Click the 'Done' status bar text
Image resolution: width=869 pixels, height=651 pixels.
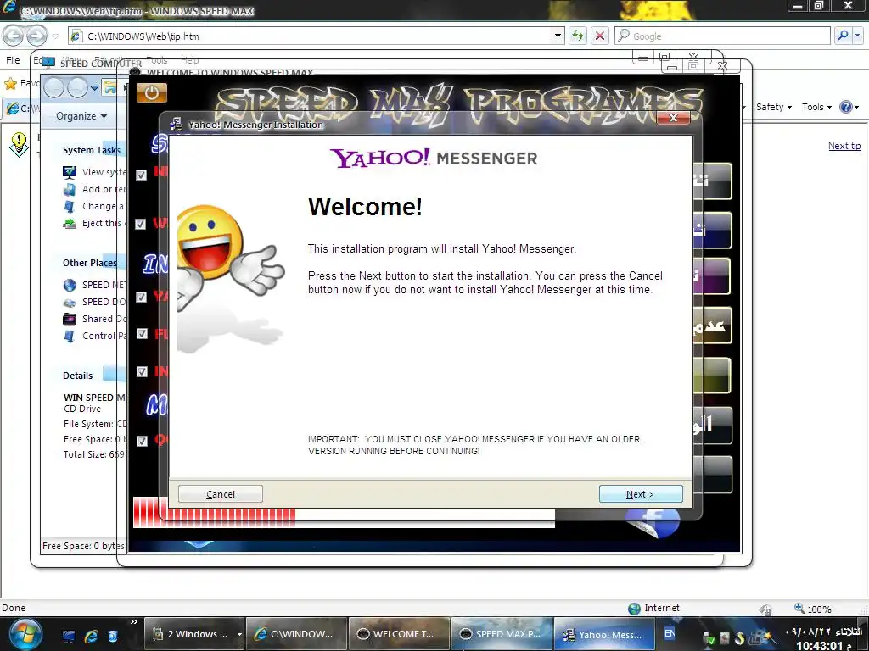pos(14,608)
